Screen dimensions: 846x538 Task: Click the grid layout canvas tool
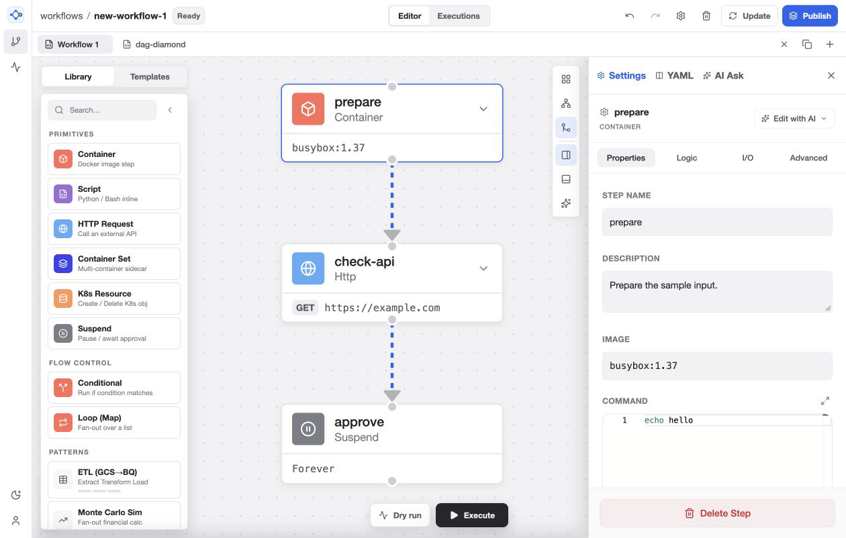pos(566,79)
